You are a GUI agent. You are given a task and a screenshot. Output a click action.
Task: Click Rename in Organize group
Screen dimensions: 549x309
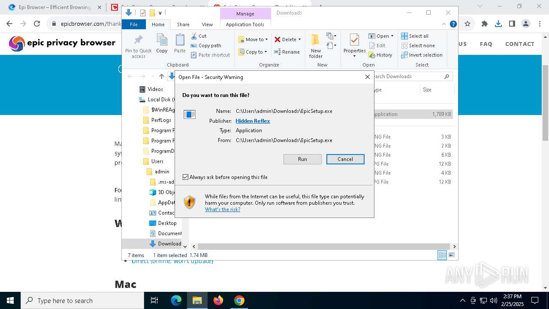pos(287,52)
